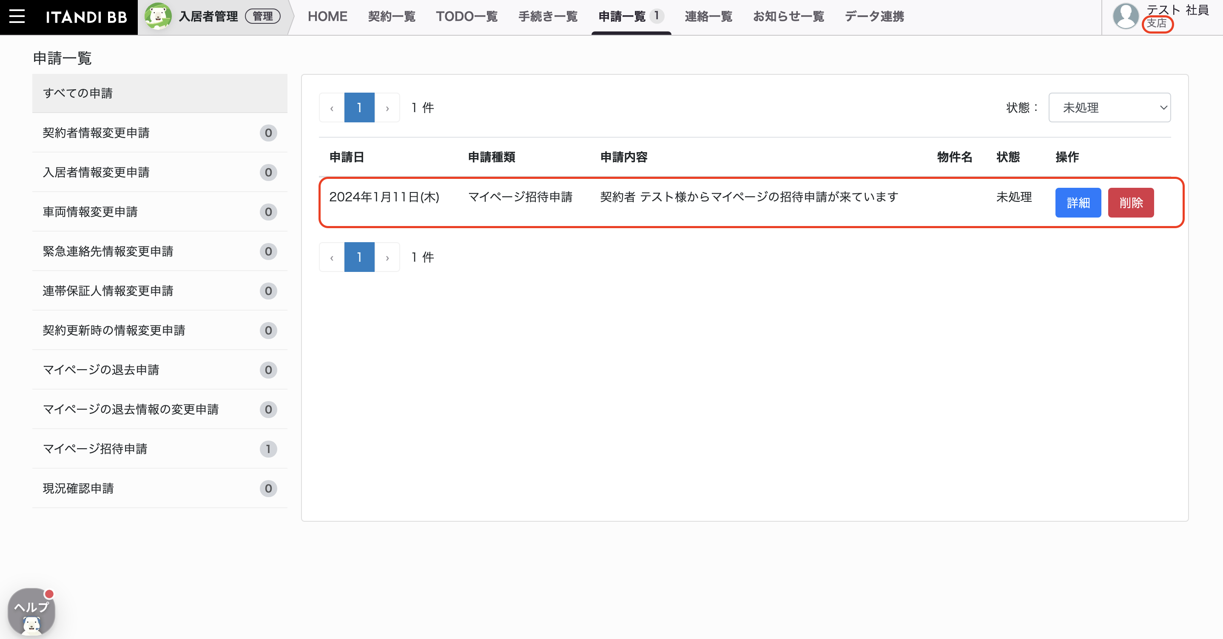Select 契約更新時の情報変更申請 filter
This screenshot has width=1223, height=639.
click(159, 331)
